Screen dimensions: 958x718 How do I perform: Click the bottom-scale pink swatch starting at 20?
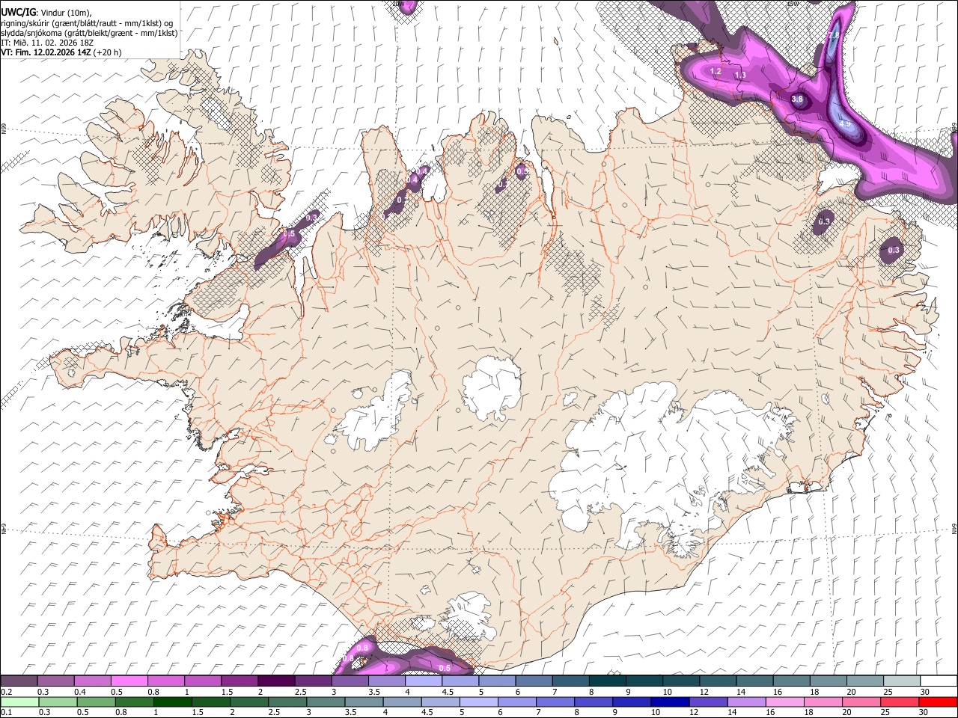[860, 702]
